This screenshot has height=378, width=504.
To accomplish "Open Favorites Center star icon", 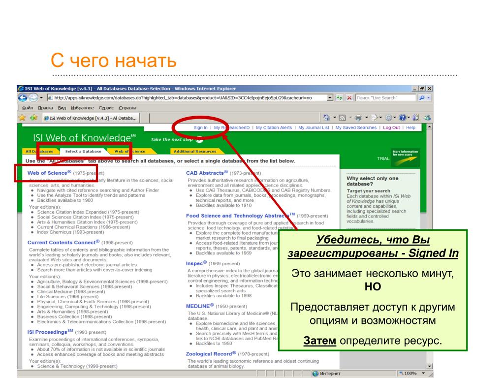I will 22,118.
